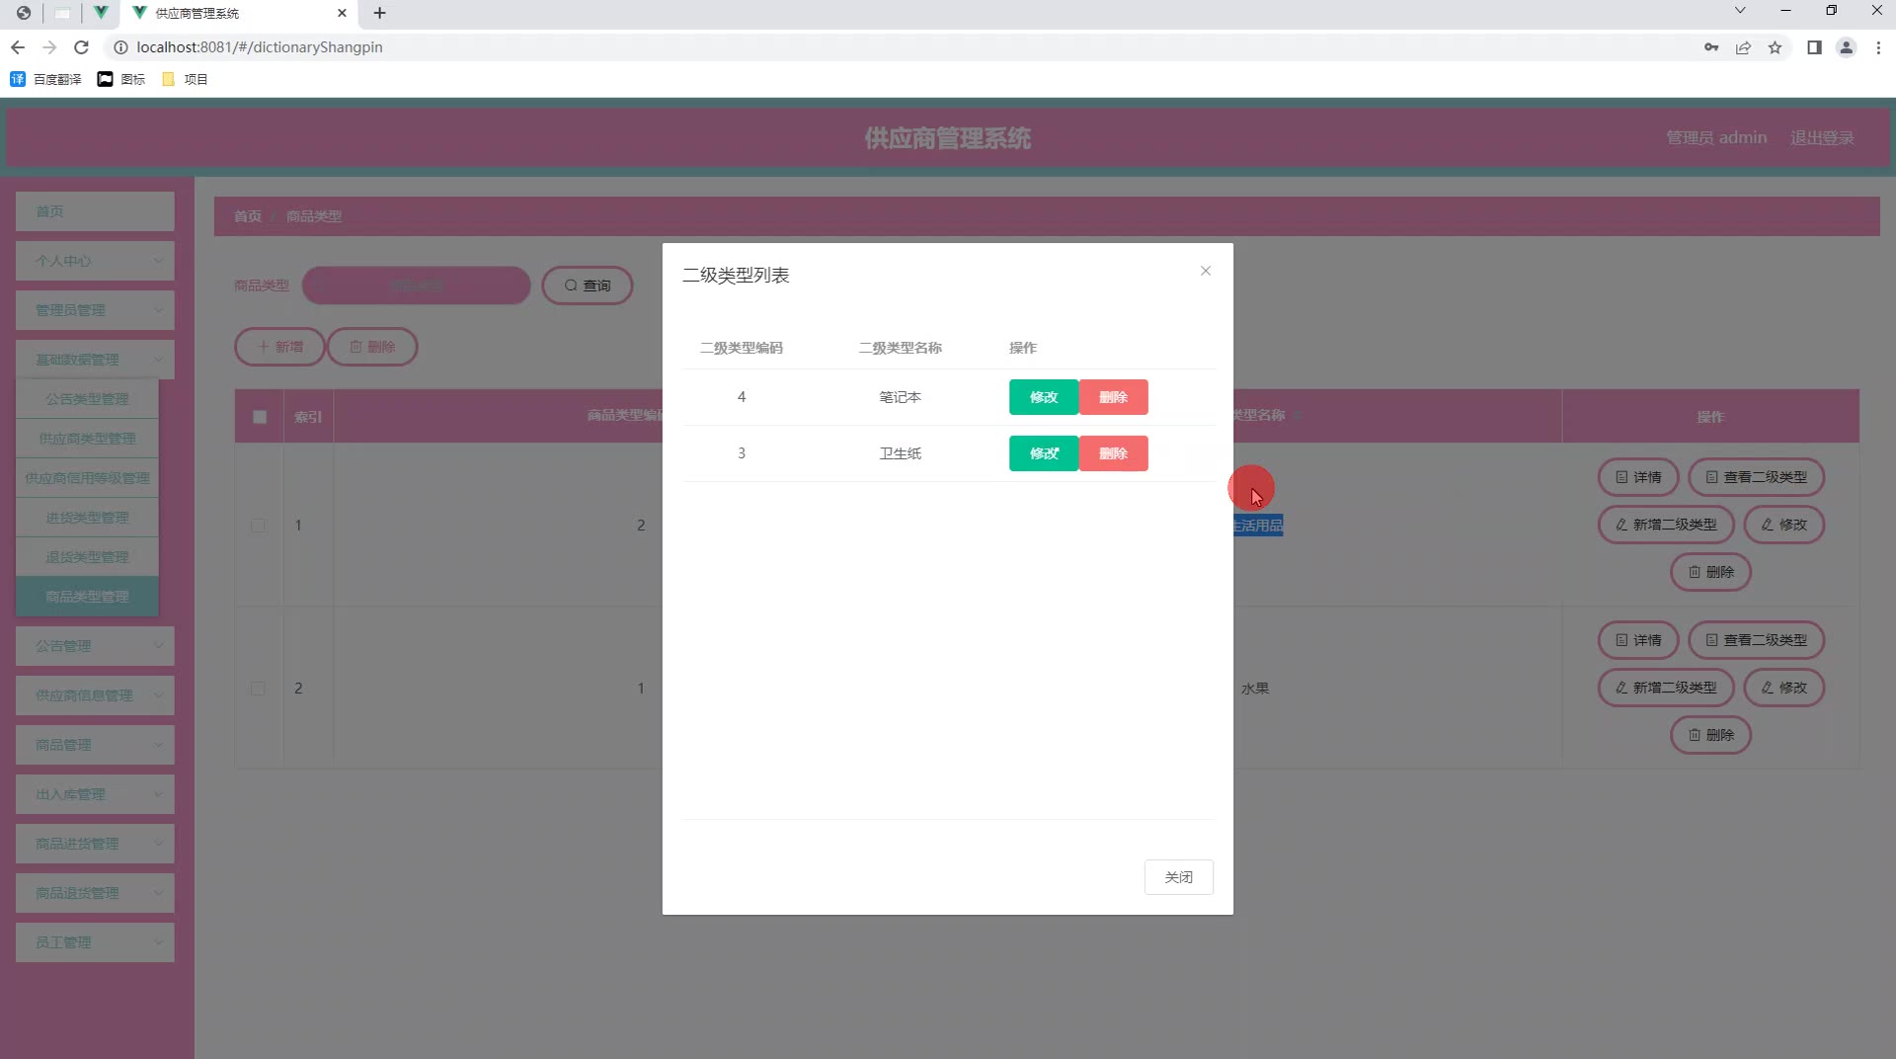Click 首页 breadcrumb link
1896x1059 pixels.
tap(247, 216)
